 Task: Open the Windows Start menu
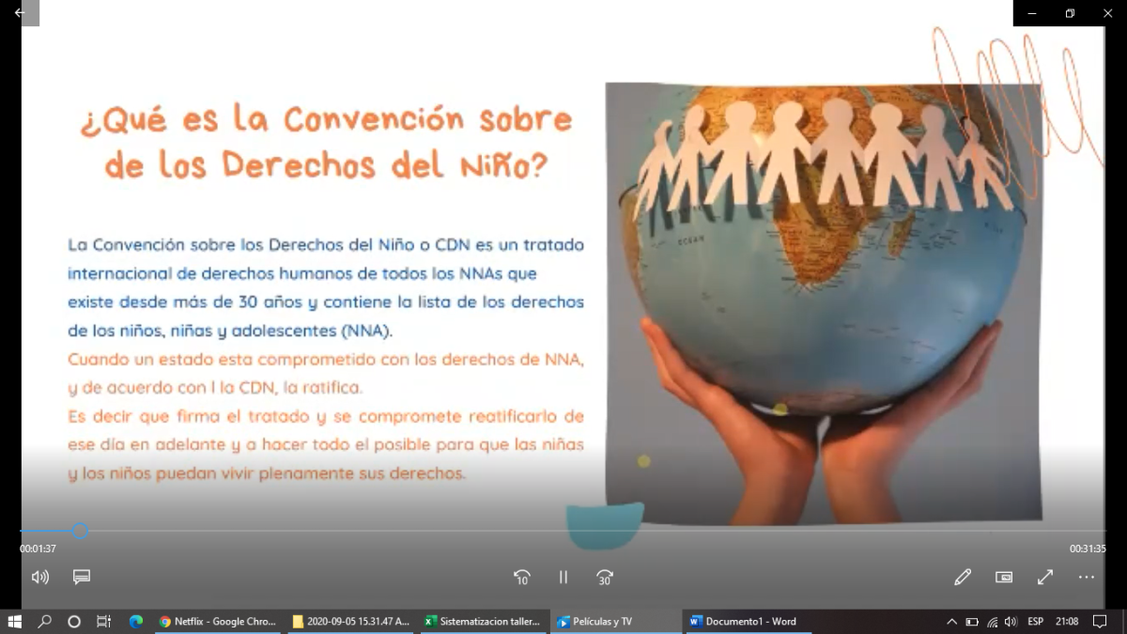pos(14,622)
